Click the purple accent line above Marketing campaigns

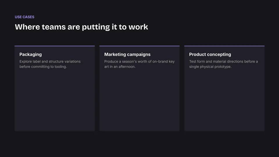139,46
